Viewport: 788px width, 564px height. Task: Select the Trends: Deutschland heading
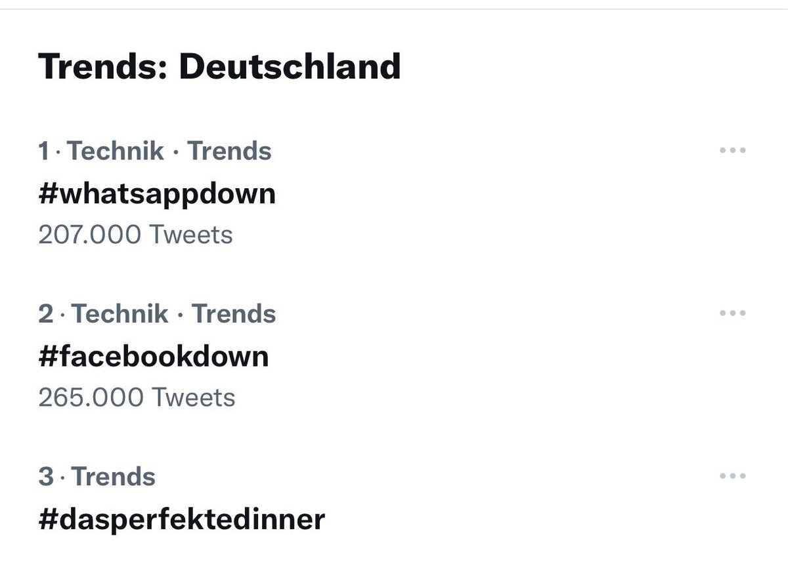pyautogui.click(x=219, y=66)
